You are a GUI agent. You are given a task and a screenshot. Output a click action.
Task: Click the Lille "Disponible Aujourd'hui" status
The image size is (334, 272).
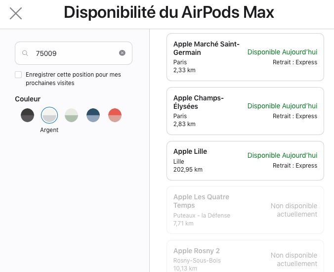(x=282, y=155)
